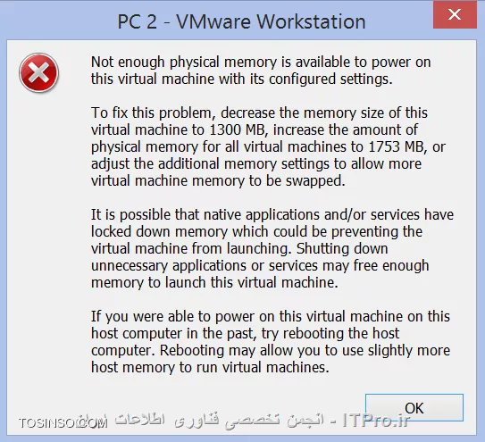The image size is (485, 442).
Task: Click the red error icon
Action: tap(38, 72)
